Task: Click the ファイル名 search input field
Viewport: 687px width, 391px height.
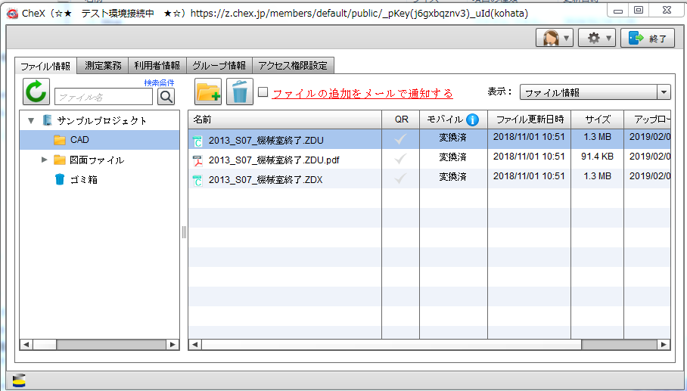Action: pyautogui.click(x=104, y=97)
